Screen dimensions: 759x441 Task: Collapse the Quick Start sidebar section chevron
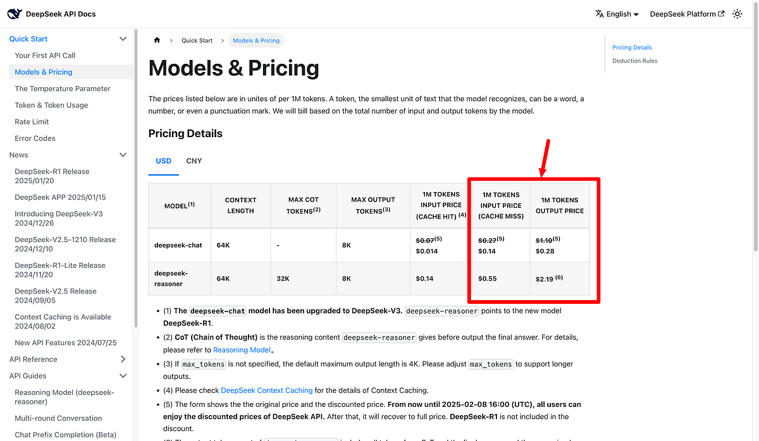tap(123, 39)
